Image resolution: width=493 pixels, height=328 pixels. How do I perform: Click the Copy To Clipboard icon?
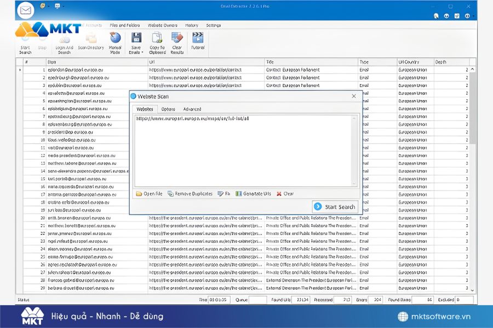pyautogui.click(x=157, y=38)
